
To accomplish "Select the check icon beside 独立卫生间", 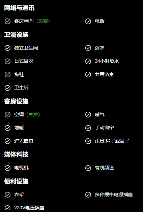I will pyautogui.click(x=7, y=48).
